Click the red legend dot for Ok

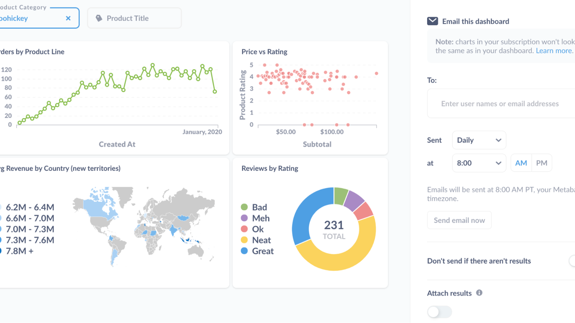coord(245,229)
